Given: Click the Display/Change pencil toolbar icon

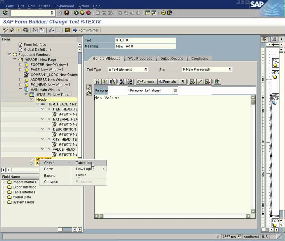Looking at the screenshot, I should 5,30.
